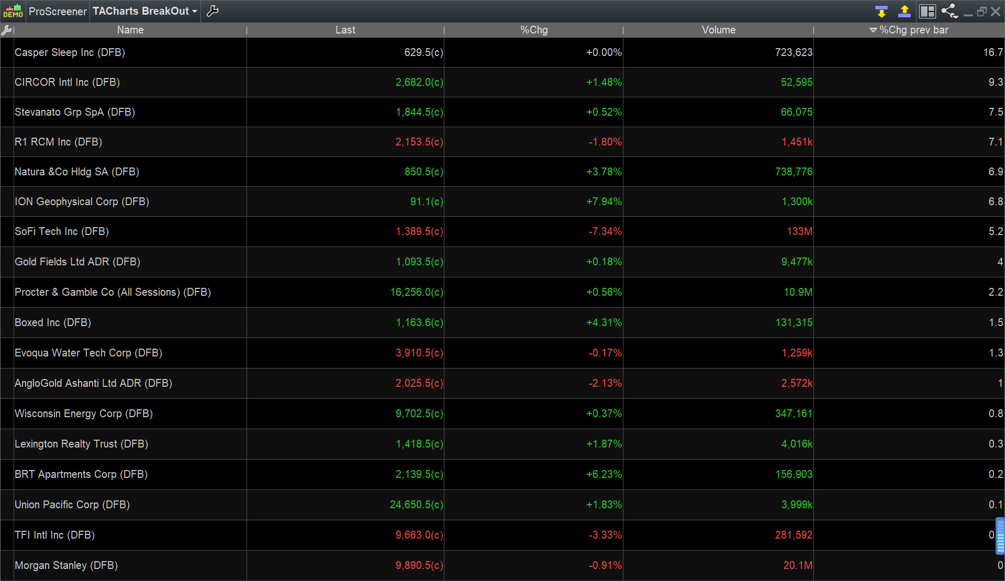Image resolution: width=1005 pixels, height=581 pixels.
Task: Sort the list by %Chg column
Action: (533, 30)
